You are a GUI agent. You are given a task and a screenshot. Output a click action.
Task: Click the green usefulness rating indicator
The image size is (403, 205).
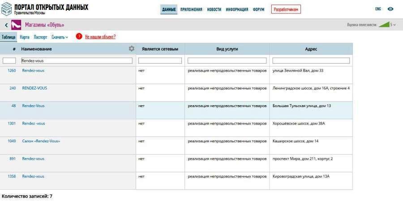point(384,25)
